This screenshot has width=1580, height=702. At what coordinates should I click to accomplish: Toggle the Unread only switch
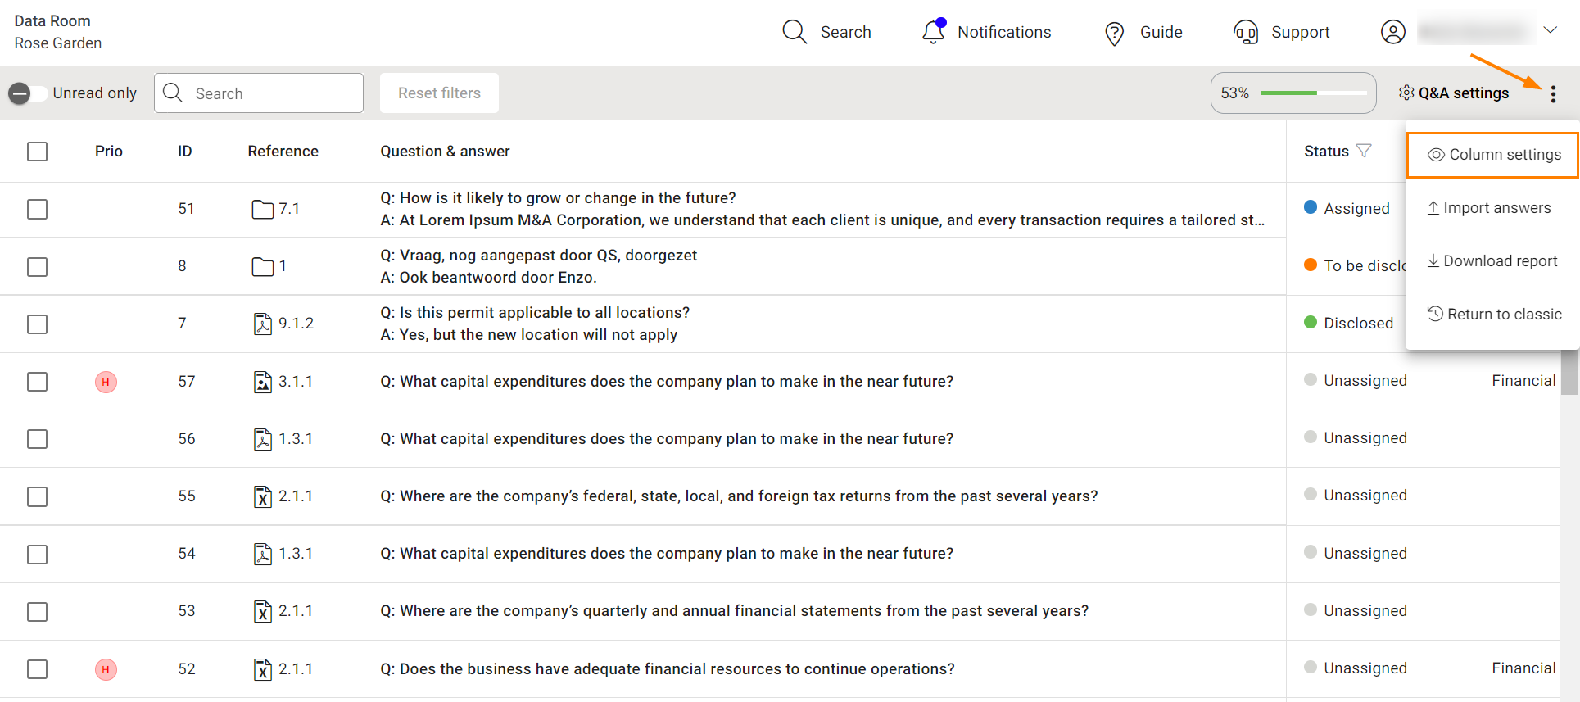click(26, 93)
